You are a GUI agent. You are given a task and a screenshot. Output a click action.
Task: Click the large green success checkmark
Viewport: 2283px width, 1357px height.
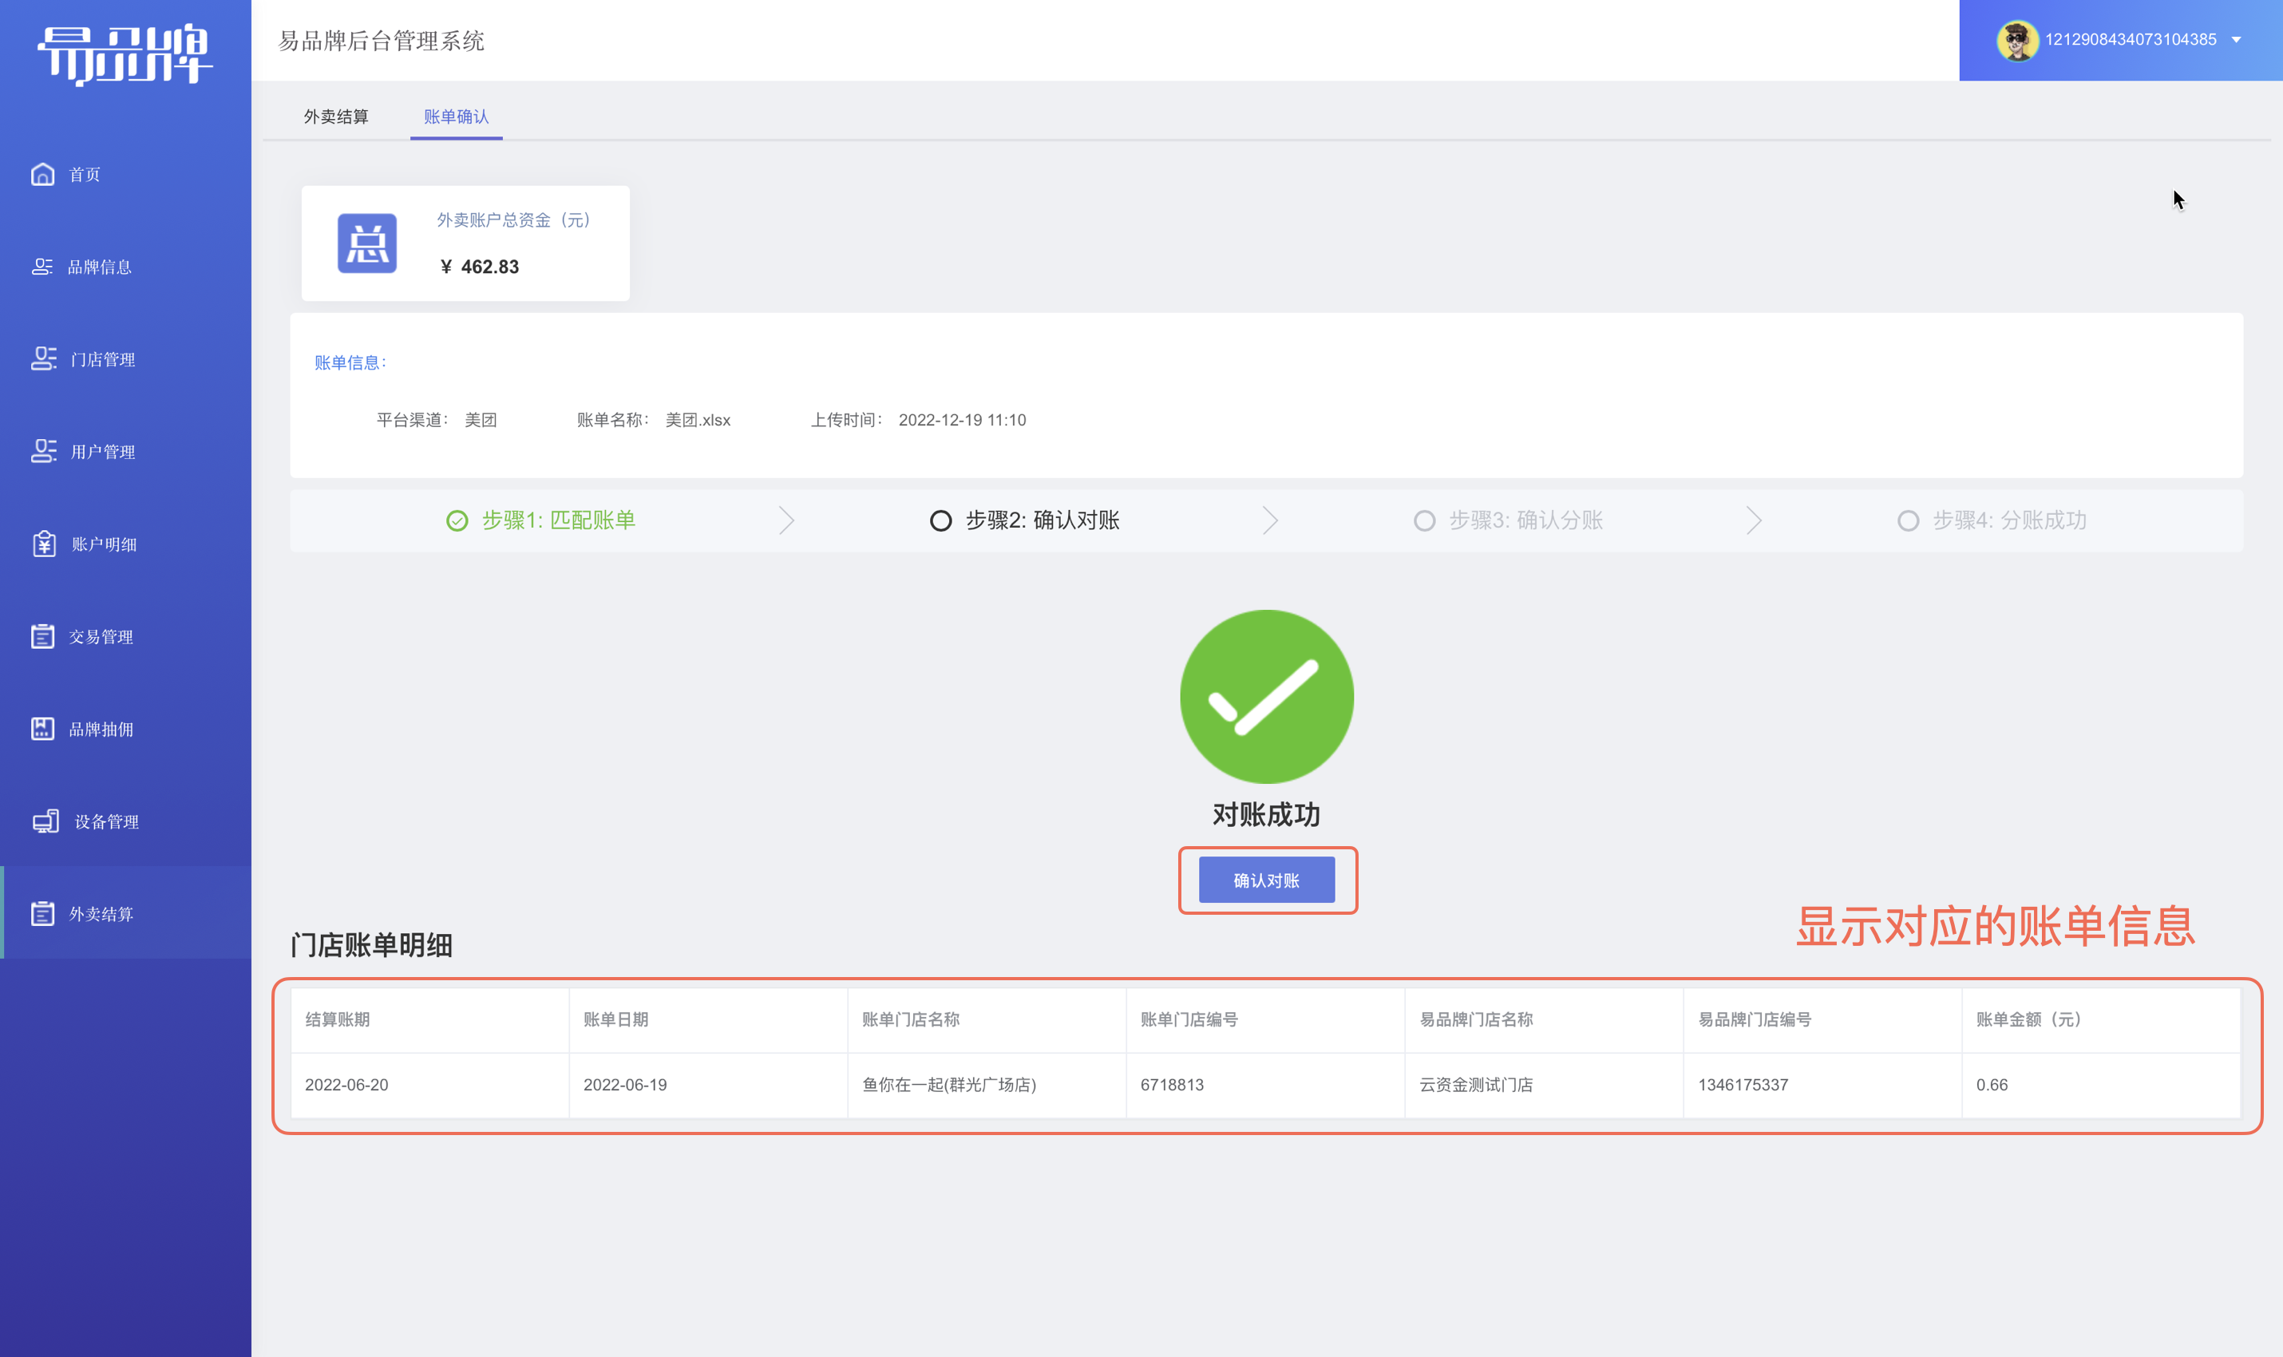[1265, 696]
